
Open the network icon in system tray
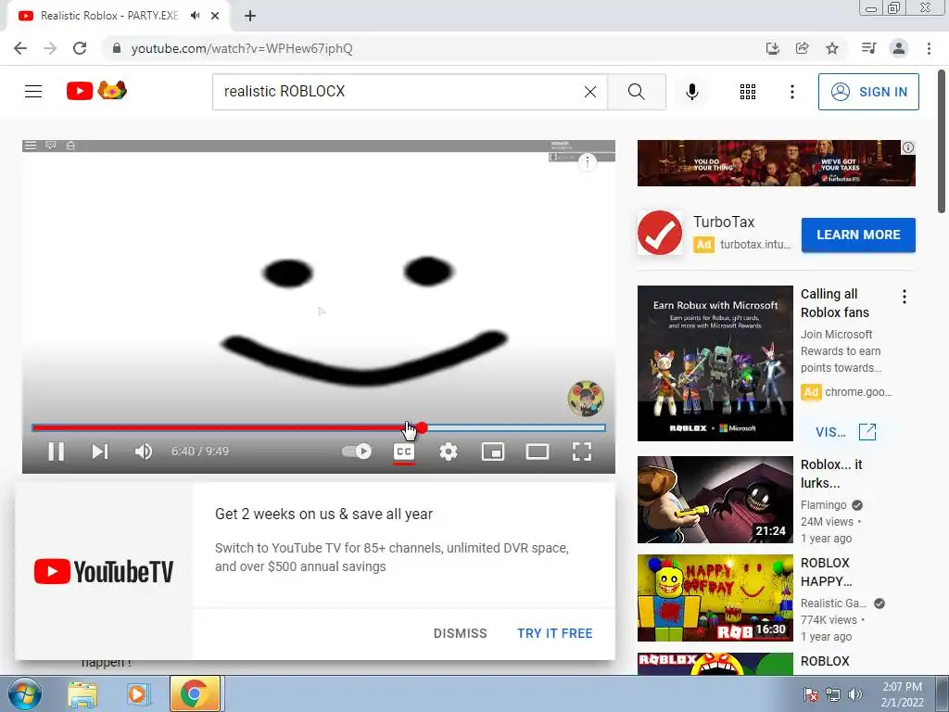click(x=833, y=694)
